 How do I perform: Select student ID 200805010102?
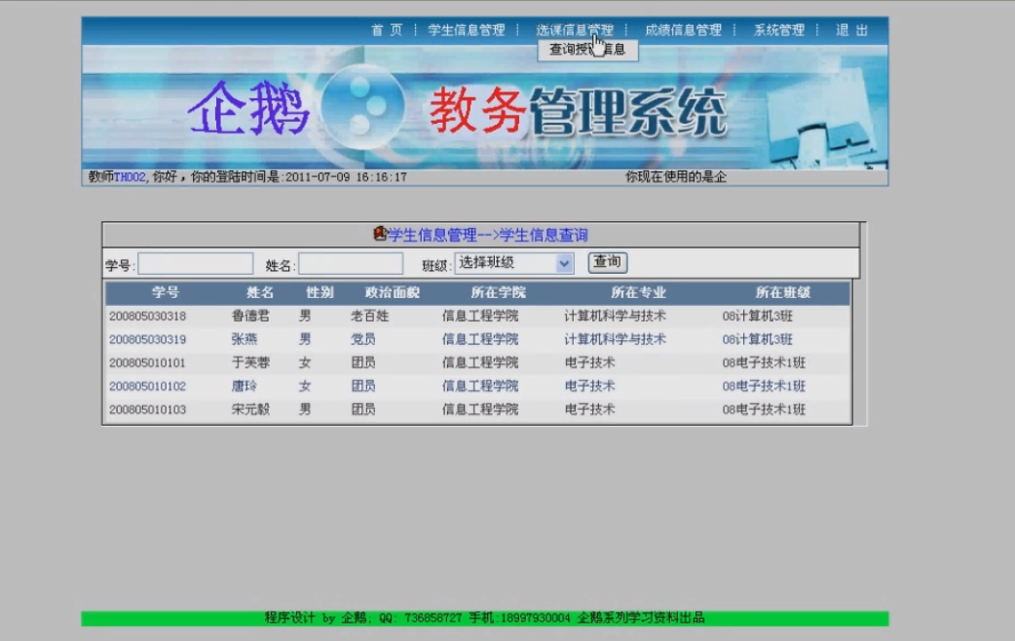(x=148, y=386)
